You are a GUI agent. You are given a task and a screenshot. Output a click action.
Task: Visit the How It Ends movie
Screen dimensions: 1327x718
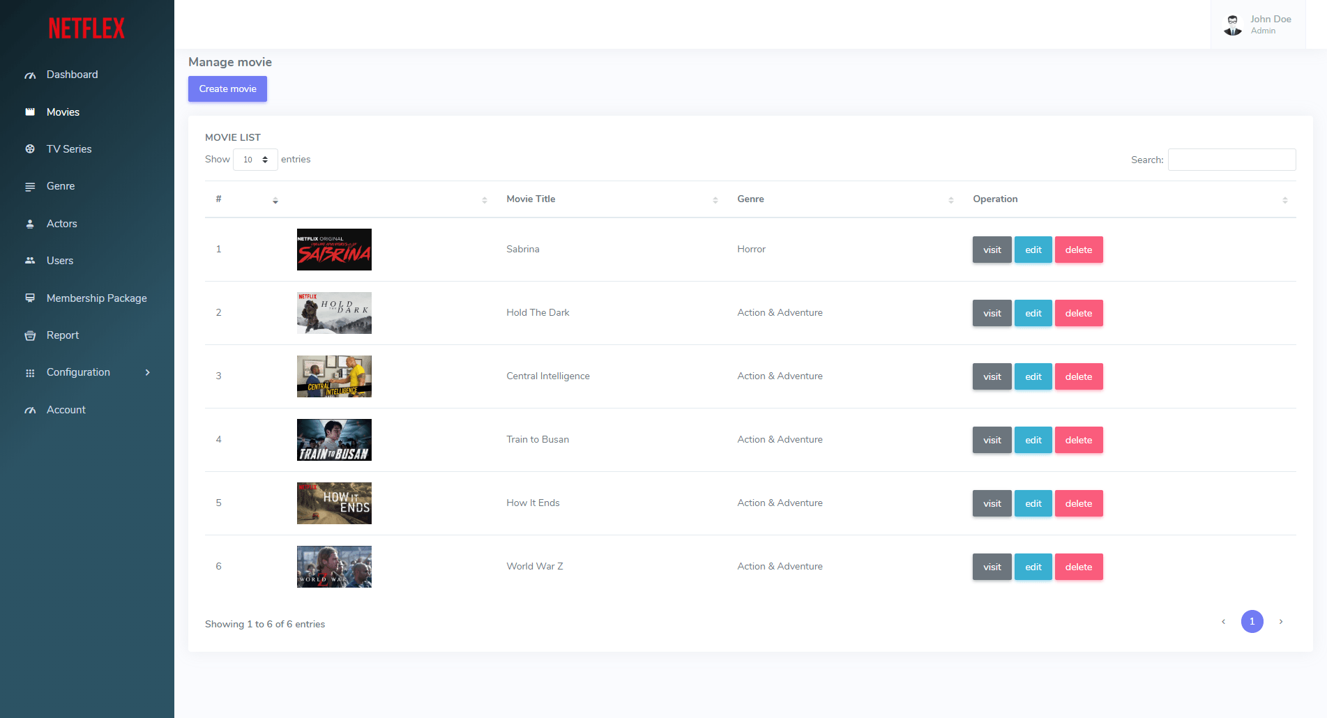click(992, 503)
